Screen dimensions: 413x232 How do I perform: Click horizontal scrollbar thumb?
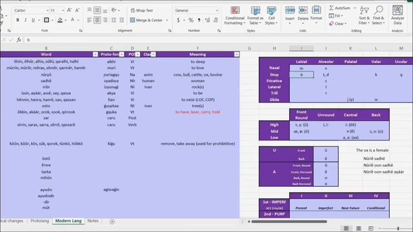(x=289, y=222)
